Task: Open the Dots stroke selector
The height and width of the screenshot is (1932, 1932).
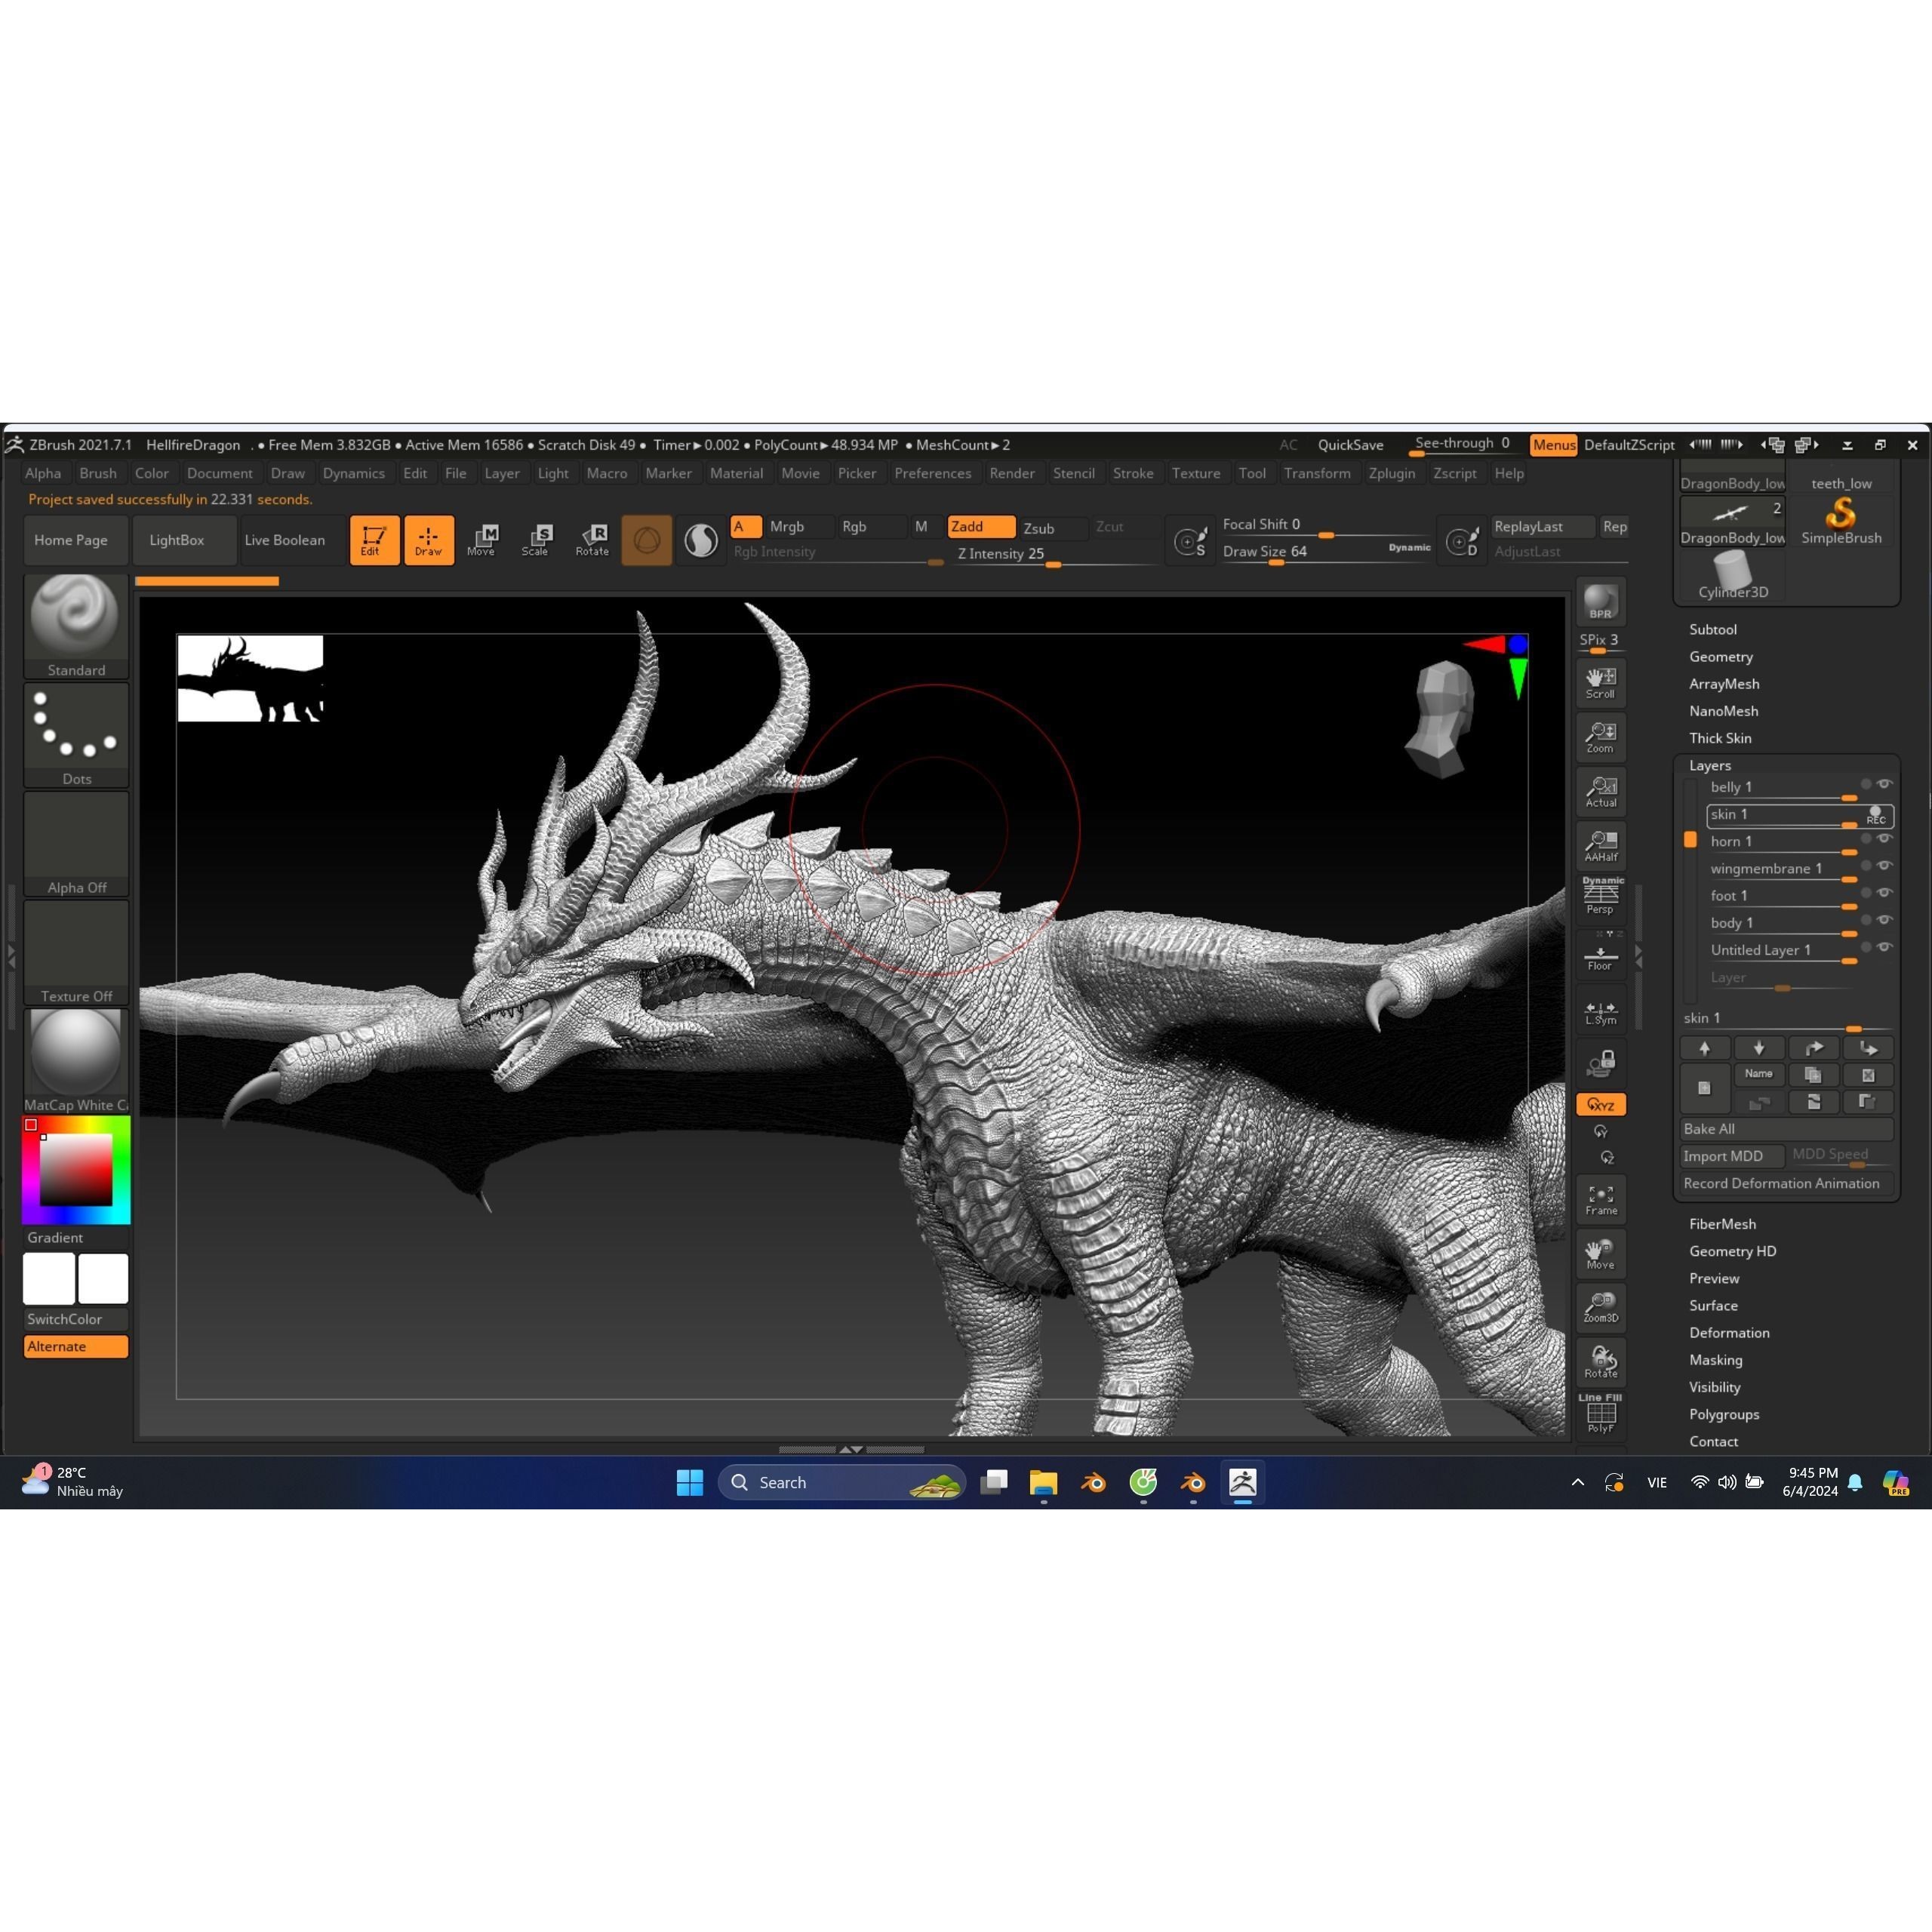Action: 75,727
